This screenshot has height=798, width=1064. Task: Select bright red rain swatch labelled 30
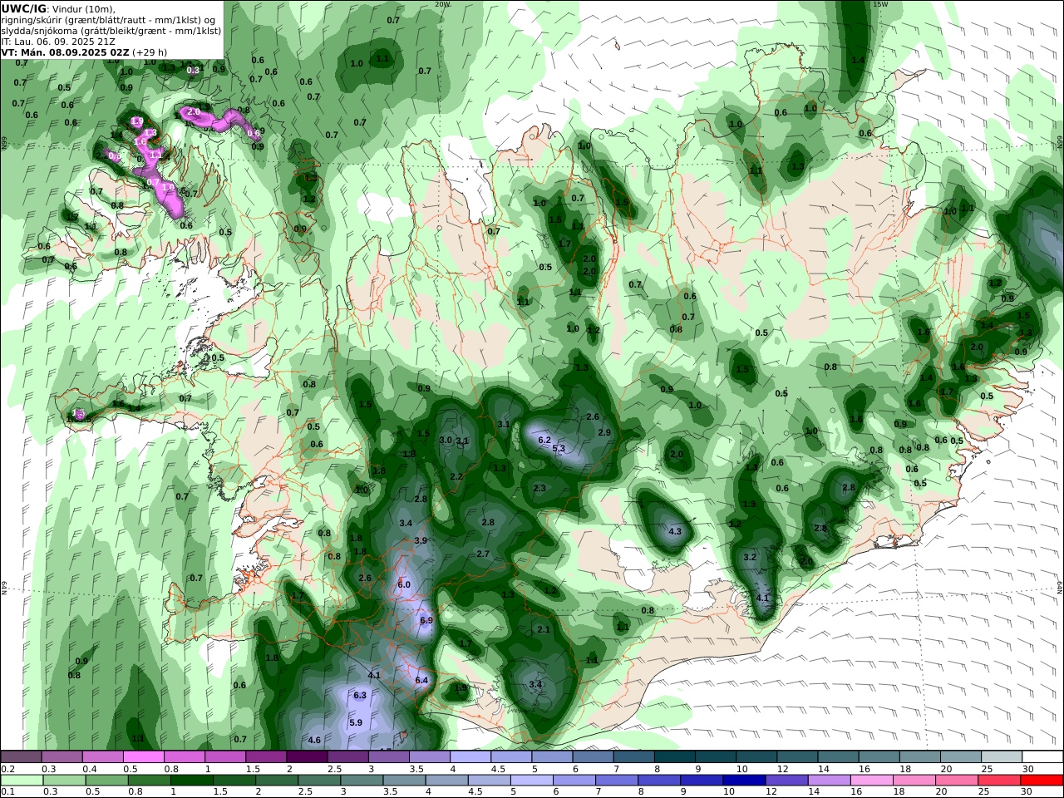(x=1042, y=781)
